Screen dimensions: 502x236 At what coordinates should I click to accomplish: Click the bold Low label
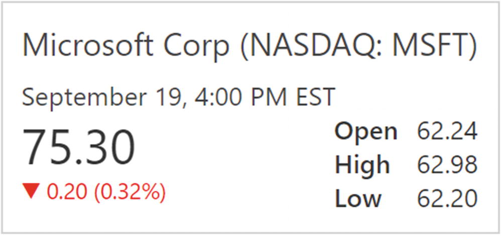tap(358, 199)
